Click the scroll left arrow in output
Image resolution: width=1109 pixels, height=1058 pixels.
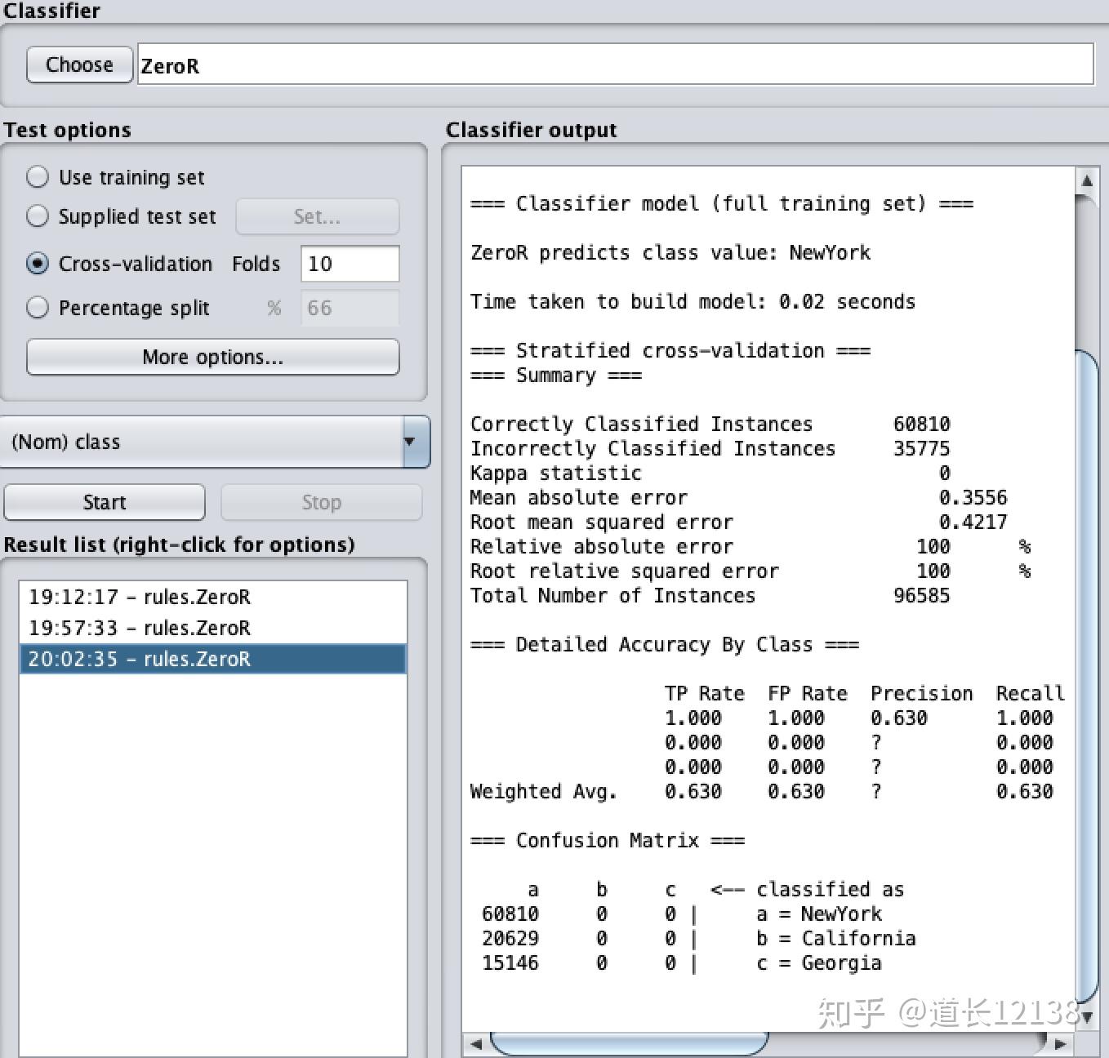(476, 1043)
